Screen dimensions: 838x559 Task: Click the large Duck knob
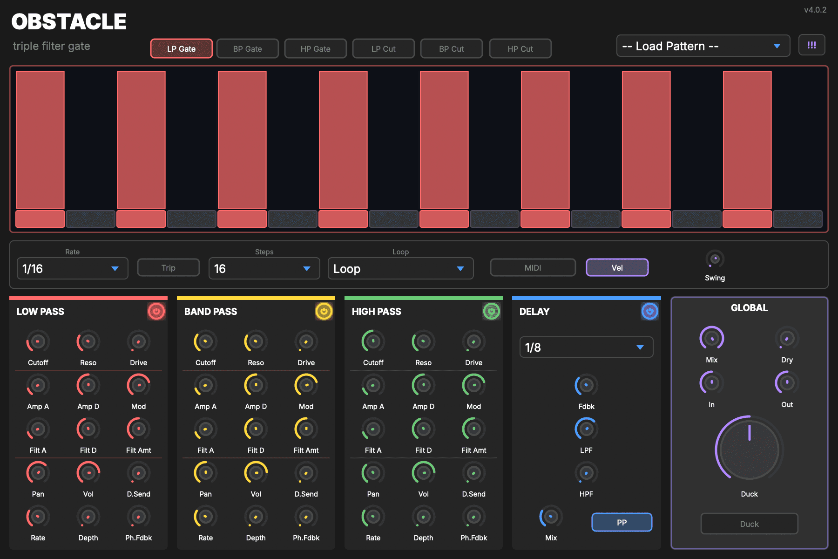point(749,450)
